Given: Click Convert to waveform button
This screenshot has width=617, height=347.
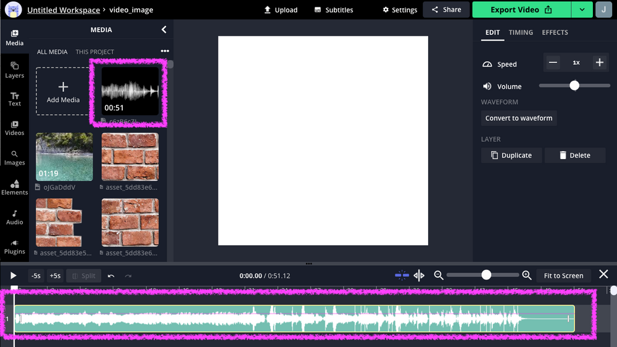Looking at the screenshot, I should [x=519, y=118].
